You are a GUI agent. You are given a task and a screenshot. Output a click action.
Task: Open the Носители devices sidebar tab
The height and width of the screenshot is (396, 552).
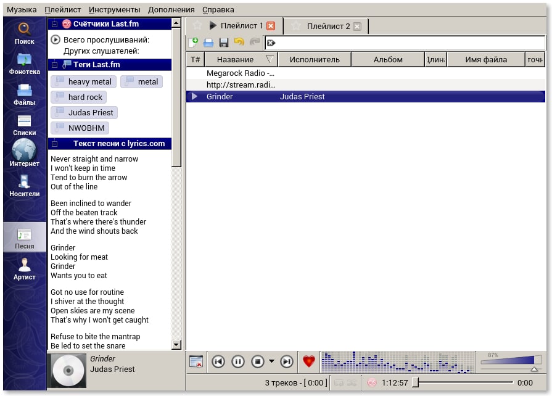tap(24, 186)
